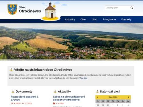This screenshot has width=143, height=107.
Task: Select day 3 in the calendar
Action: click(123, 105)
